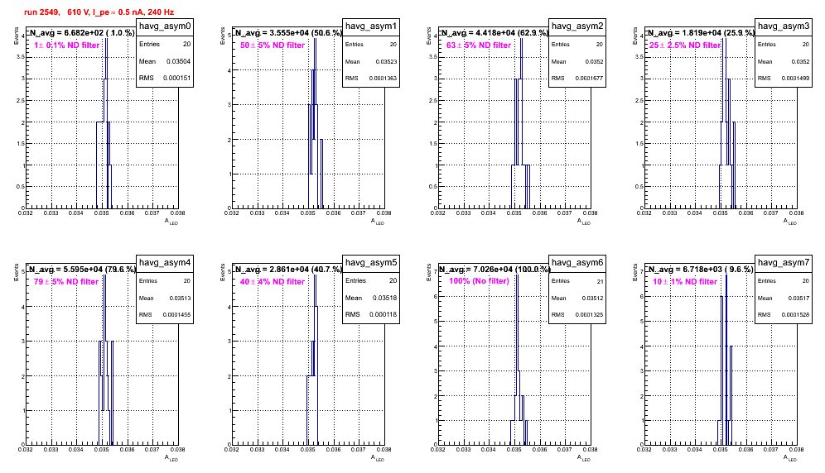Click the RMS value 0.0001455
The height and width of the screenshot is (473, 825).
[x=176, y=315]
